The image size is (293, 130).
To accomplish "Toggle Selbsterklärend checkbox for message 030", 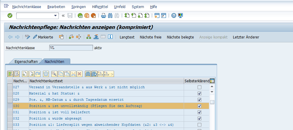I will coord(199,106).
